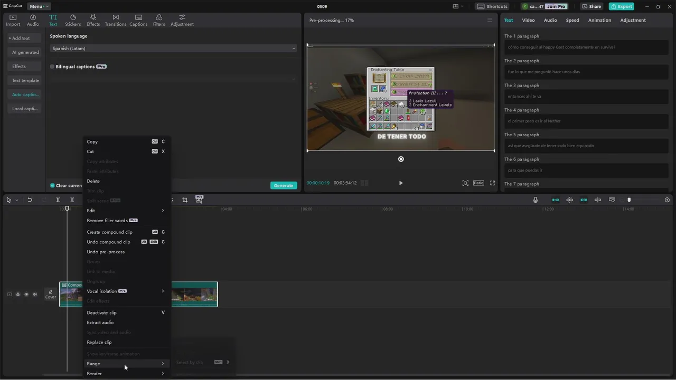This screenshot has width=676, height=380.
Task: Click the Undo arrow in timeline toolbar
Action: pos(30,200)
